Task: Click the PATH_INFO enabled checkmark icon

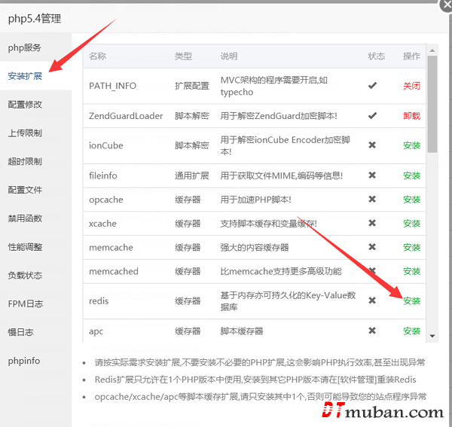Action: (372, 86)
